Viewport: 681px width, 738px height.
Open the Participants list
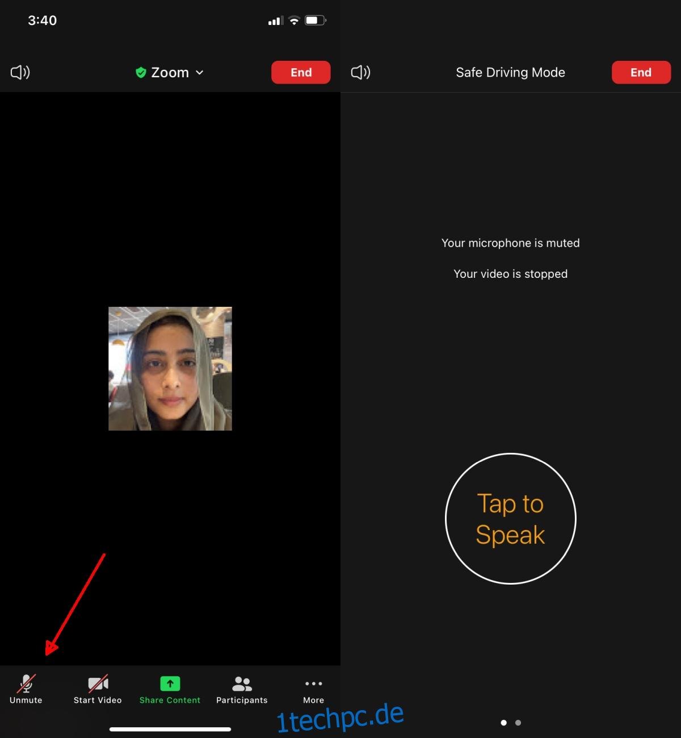click(242, 689)
